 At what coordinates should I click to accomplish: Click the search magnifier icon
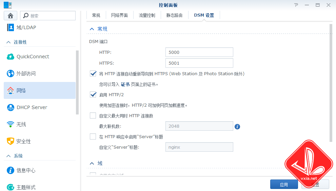coord(26,16)
